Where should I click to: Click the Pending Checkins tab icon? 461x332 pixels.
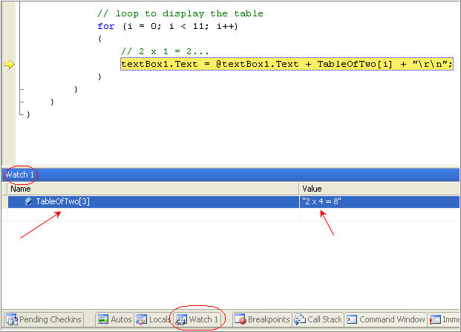[x=12, y=319]
